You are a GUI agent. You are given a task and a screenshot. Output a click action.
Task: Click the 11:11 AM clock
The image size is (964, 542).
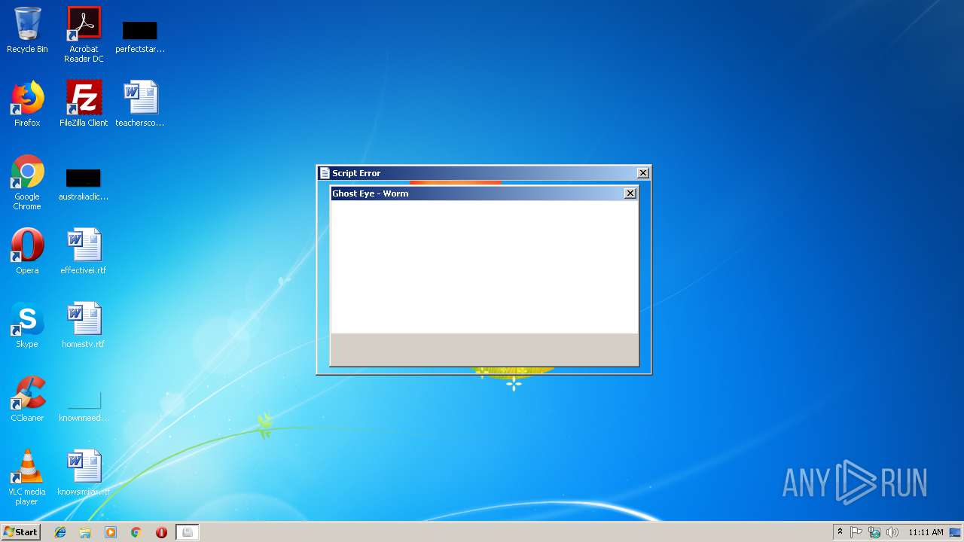(x=926, y=532)
